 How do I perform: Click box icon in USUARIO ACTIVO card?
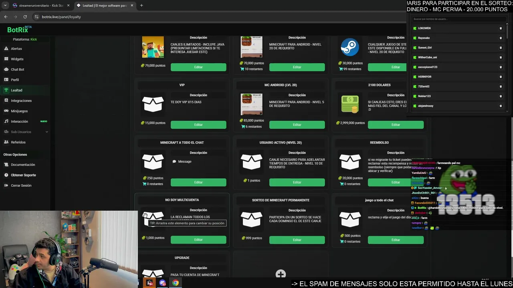[x=251, y=162]
